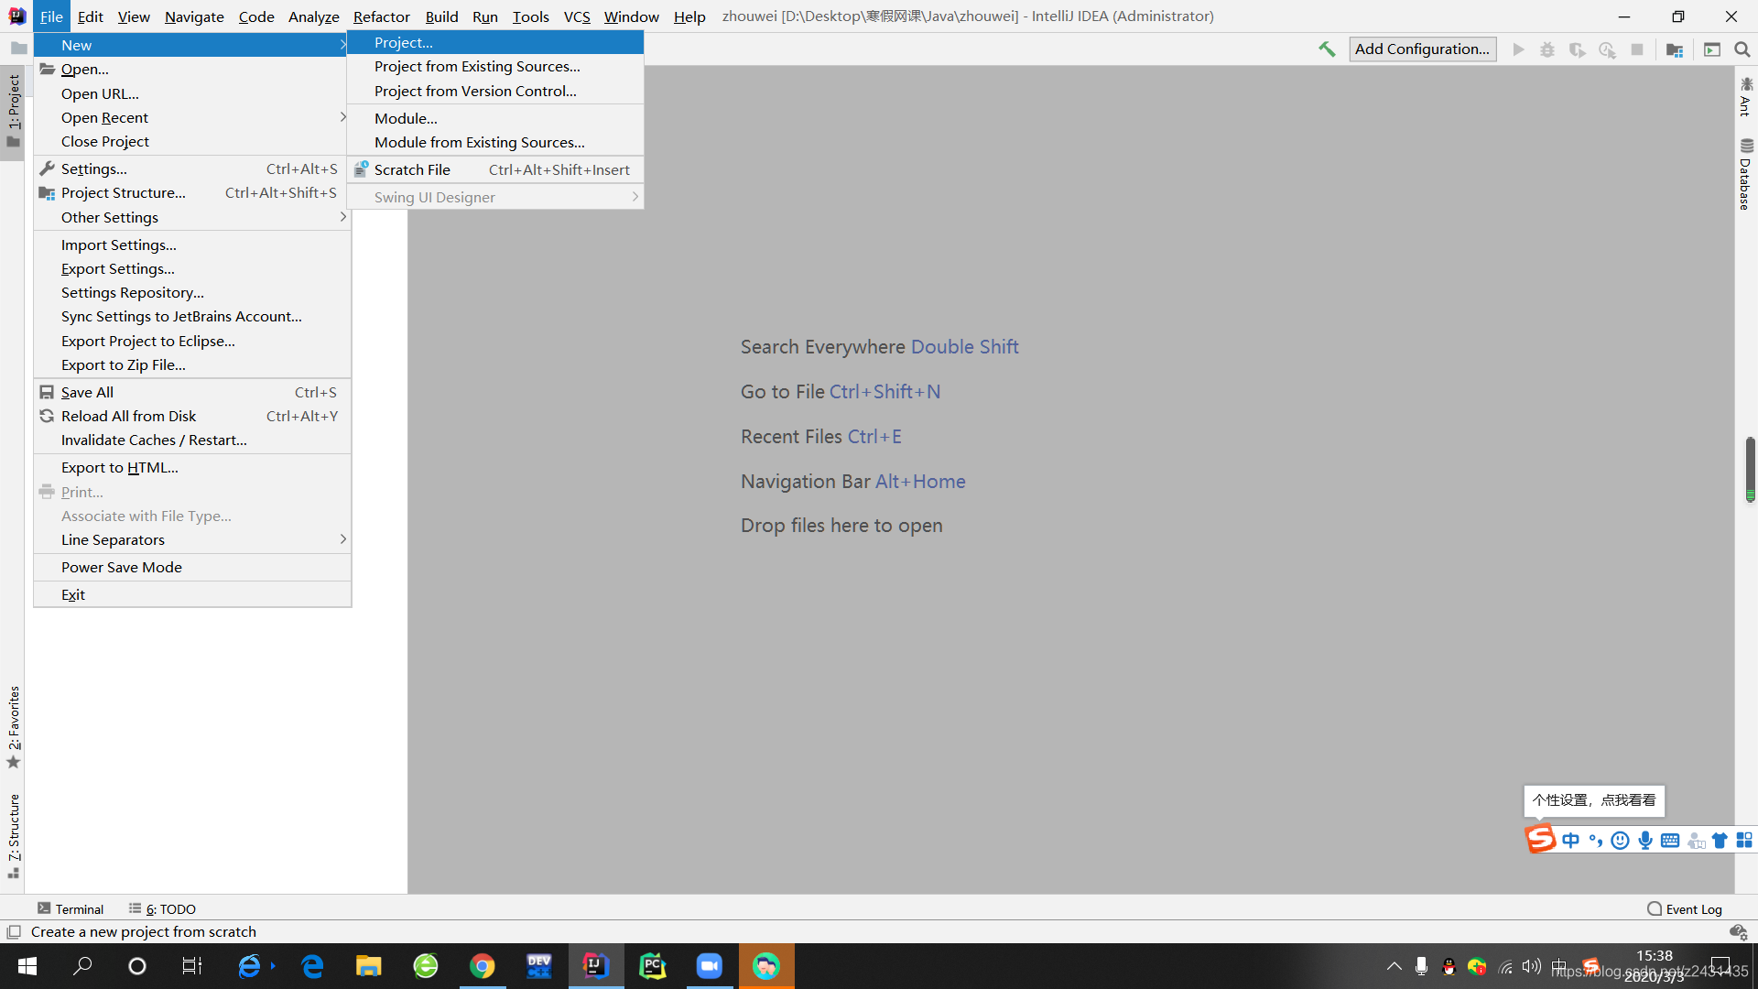Toggle Power Save Mode
The width and height of the screenshot is (1758, 989).
tap(192, 567)
